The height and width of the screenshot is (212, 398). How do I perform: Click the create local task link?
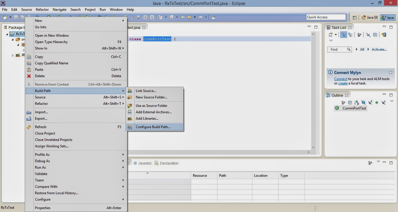click(x=343, y=83)
